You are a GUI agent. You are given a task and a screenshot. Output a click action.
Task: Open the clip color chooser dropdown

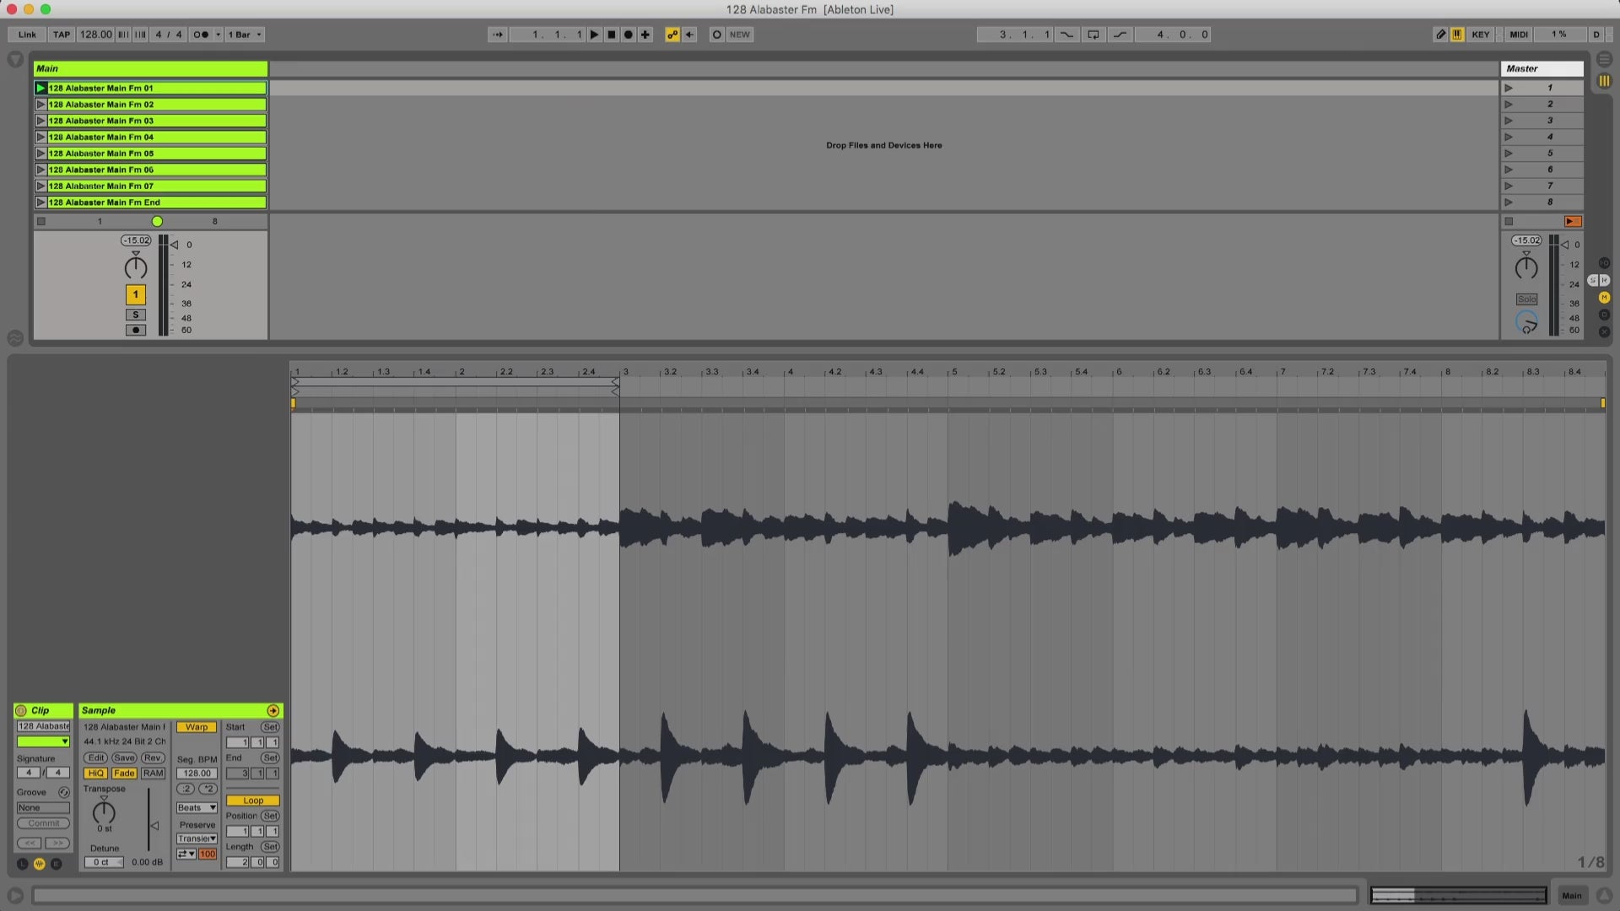click(x=43, y=741)
